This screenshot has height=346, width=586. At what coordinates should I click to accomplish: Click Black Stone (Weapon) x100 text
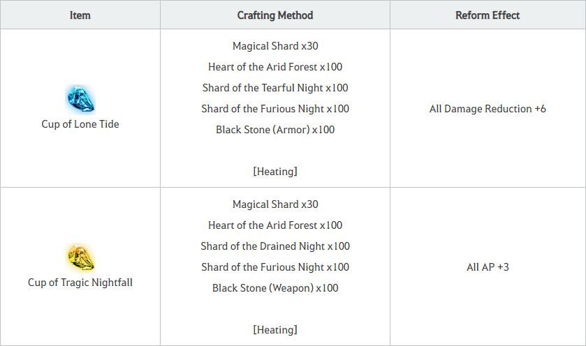(275, 288)
